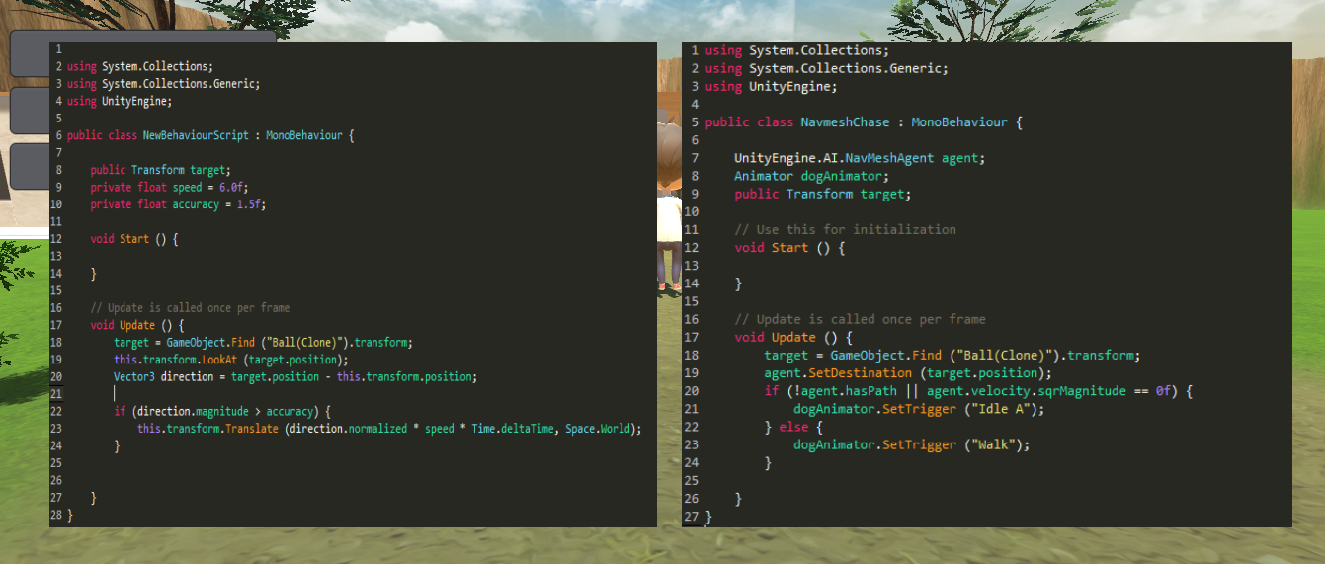This screenshot has height=564, width=1325.
Task: Click line number 27 in right panel
Action: tap(692, 516)
